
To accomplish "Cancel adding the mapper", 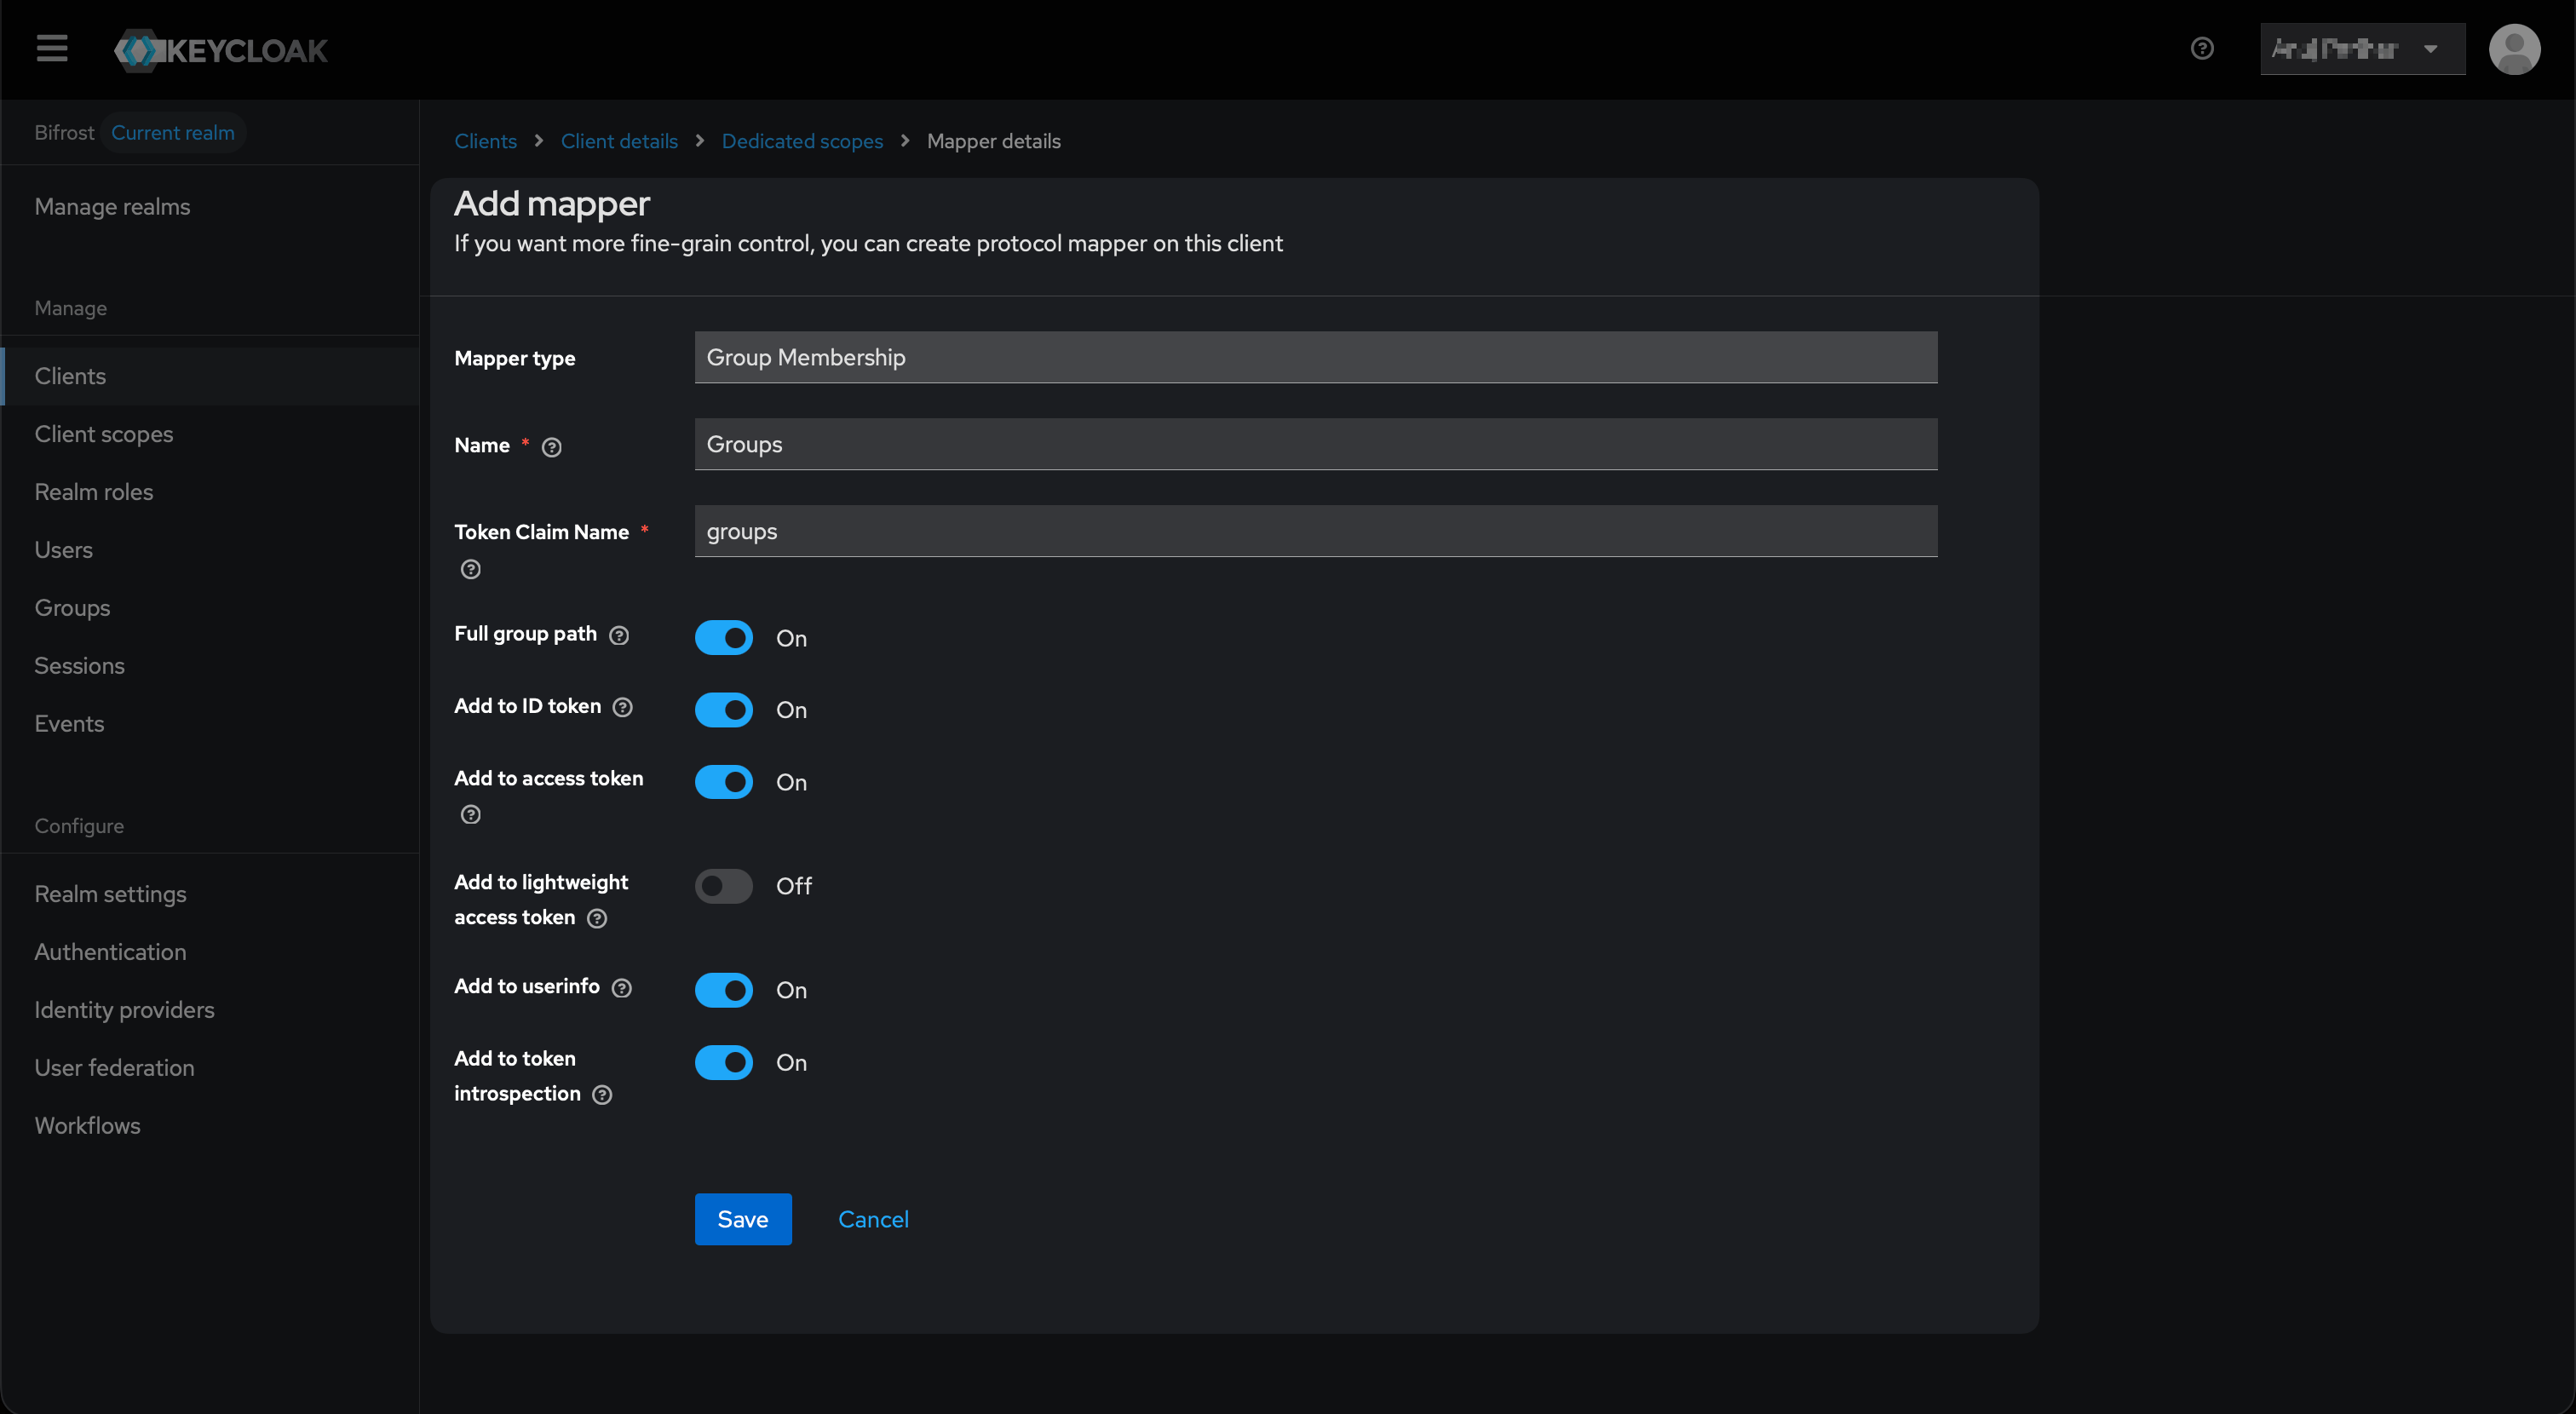I will (873, 1218).
